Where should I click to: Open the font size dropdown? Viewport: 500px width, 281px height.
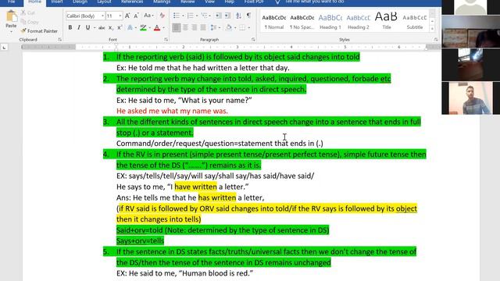(120, 16)
